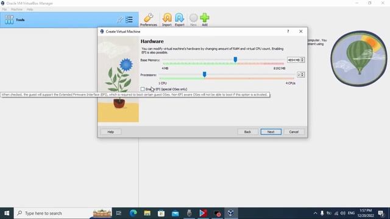Increase Base Memory with the up arrow

[302, 59]
